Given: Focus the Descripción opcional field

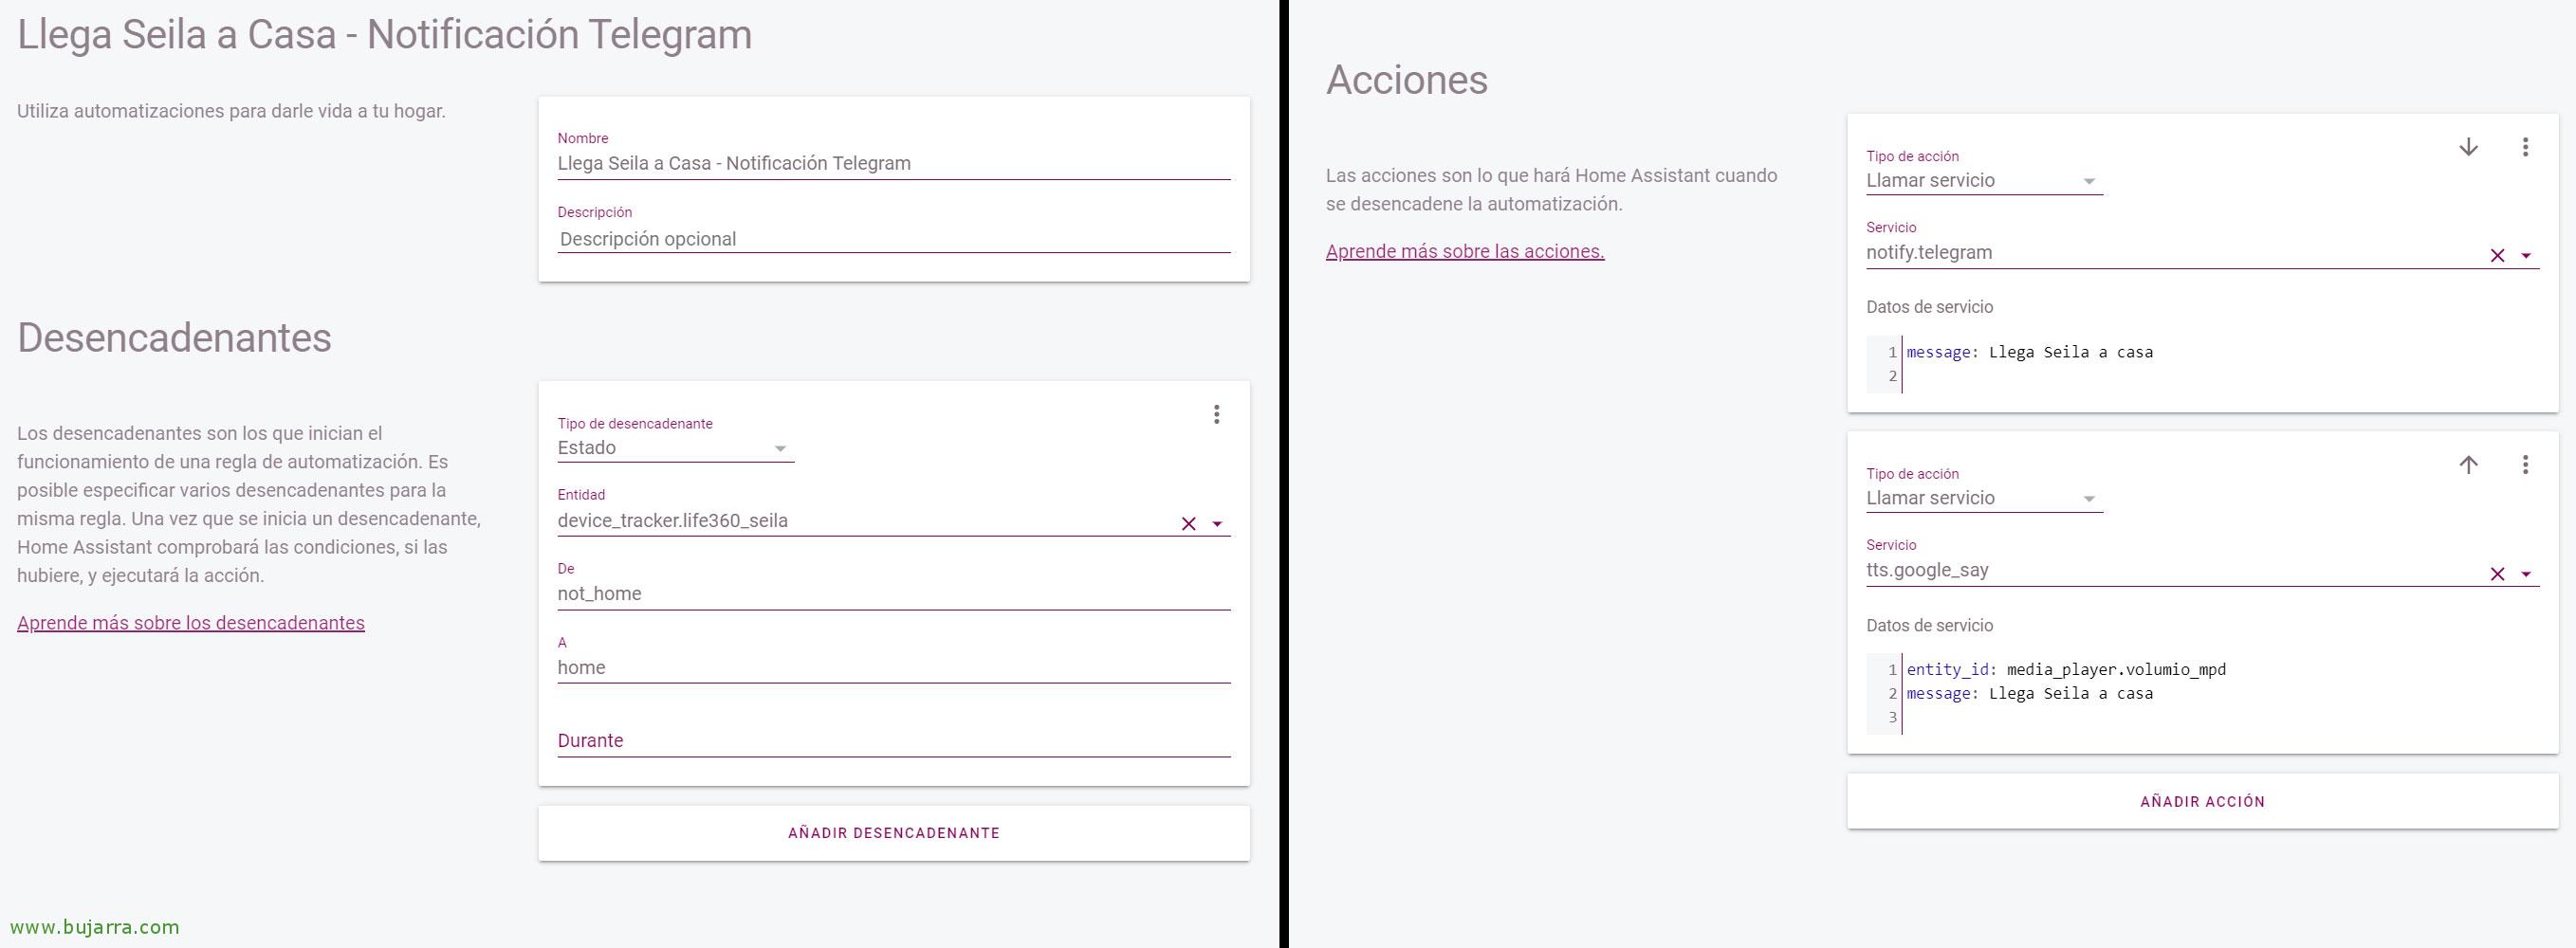Looking at the screenshot, I should (894, 239).
